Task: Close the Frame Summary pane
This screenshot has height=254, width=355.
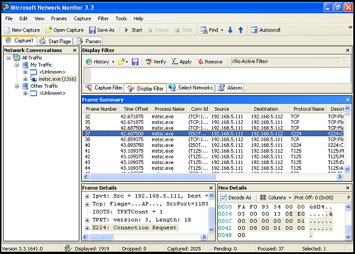Action: point(348,99)
